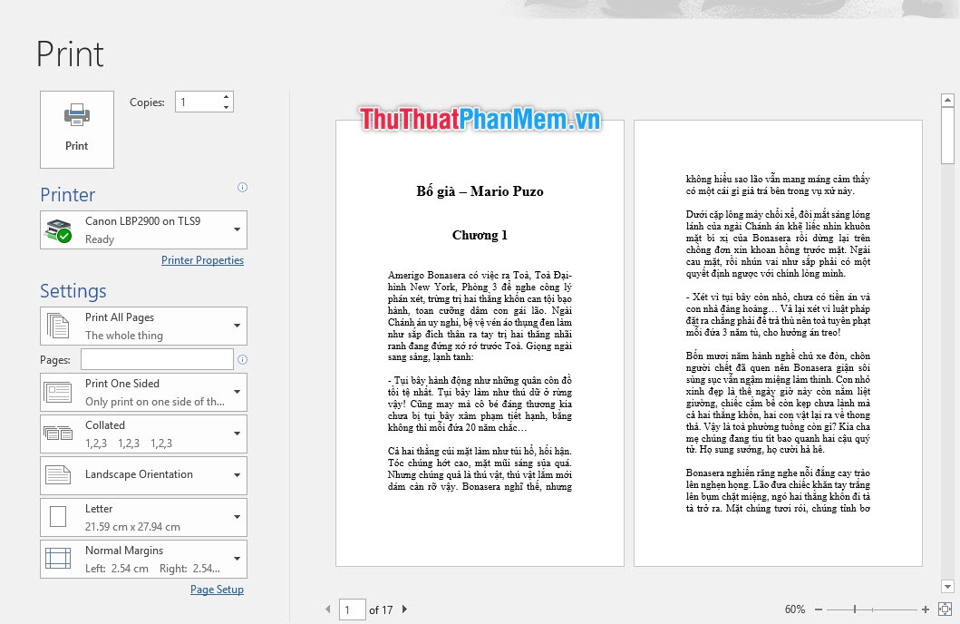Zoom out with the minus button
This screenshot has height=624, width=960.
819,609
